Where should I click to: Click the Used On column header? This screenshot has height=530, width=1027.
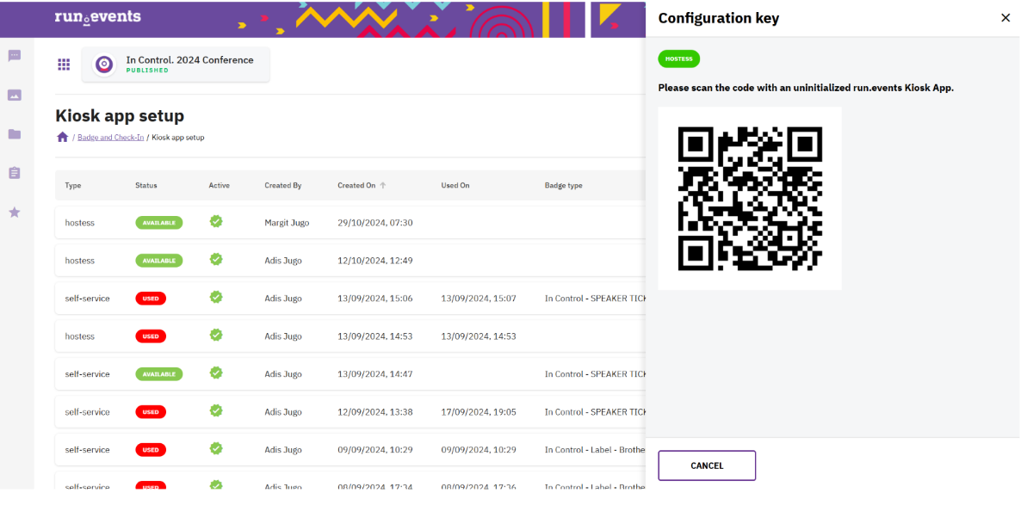pyautogui.click(x=455, y=186)
